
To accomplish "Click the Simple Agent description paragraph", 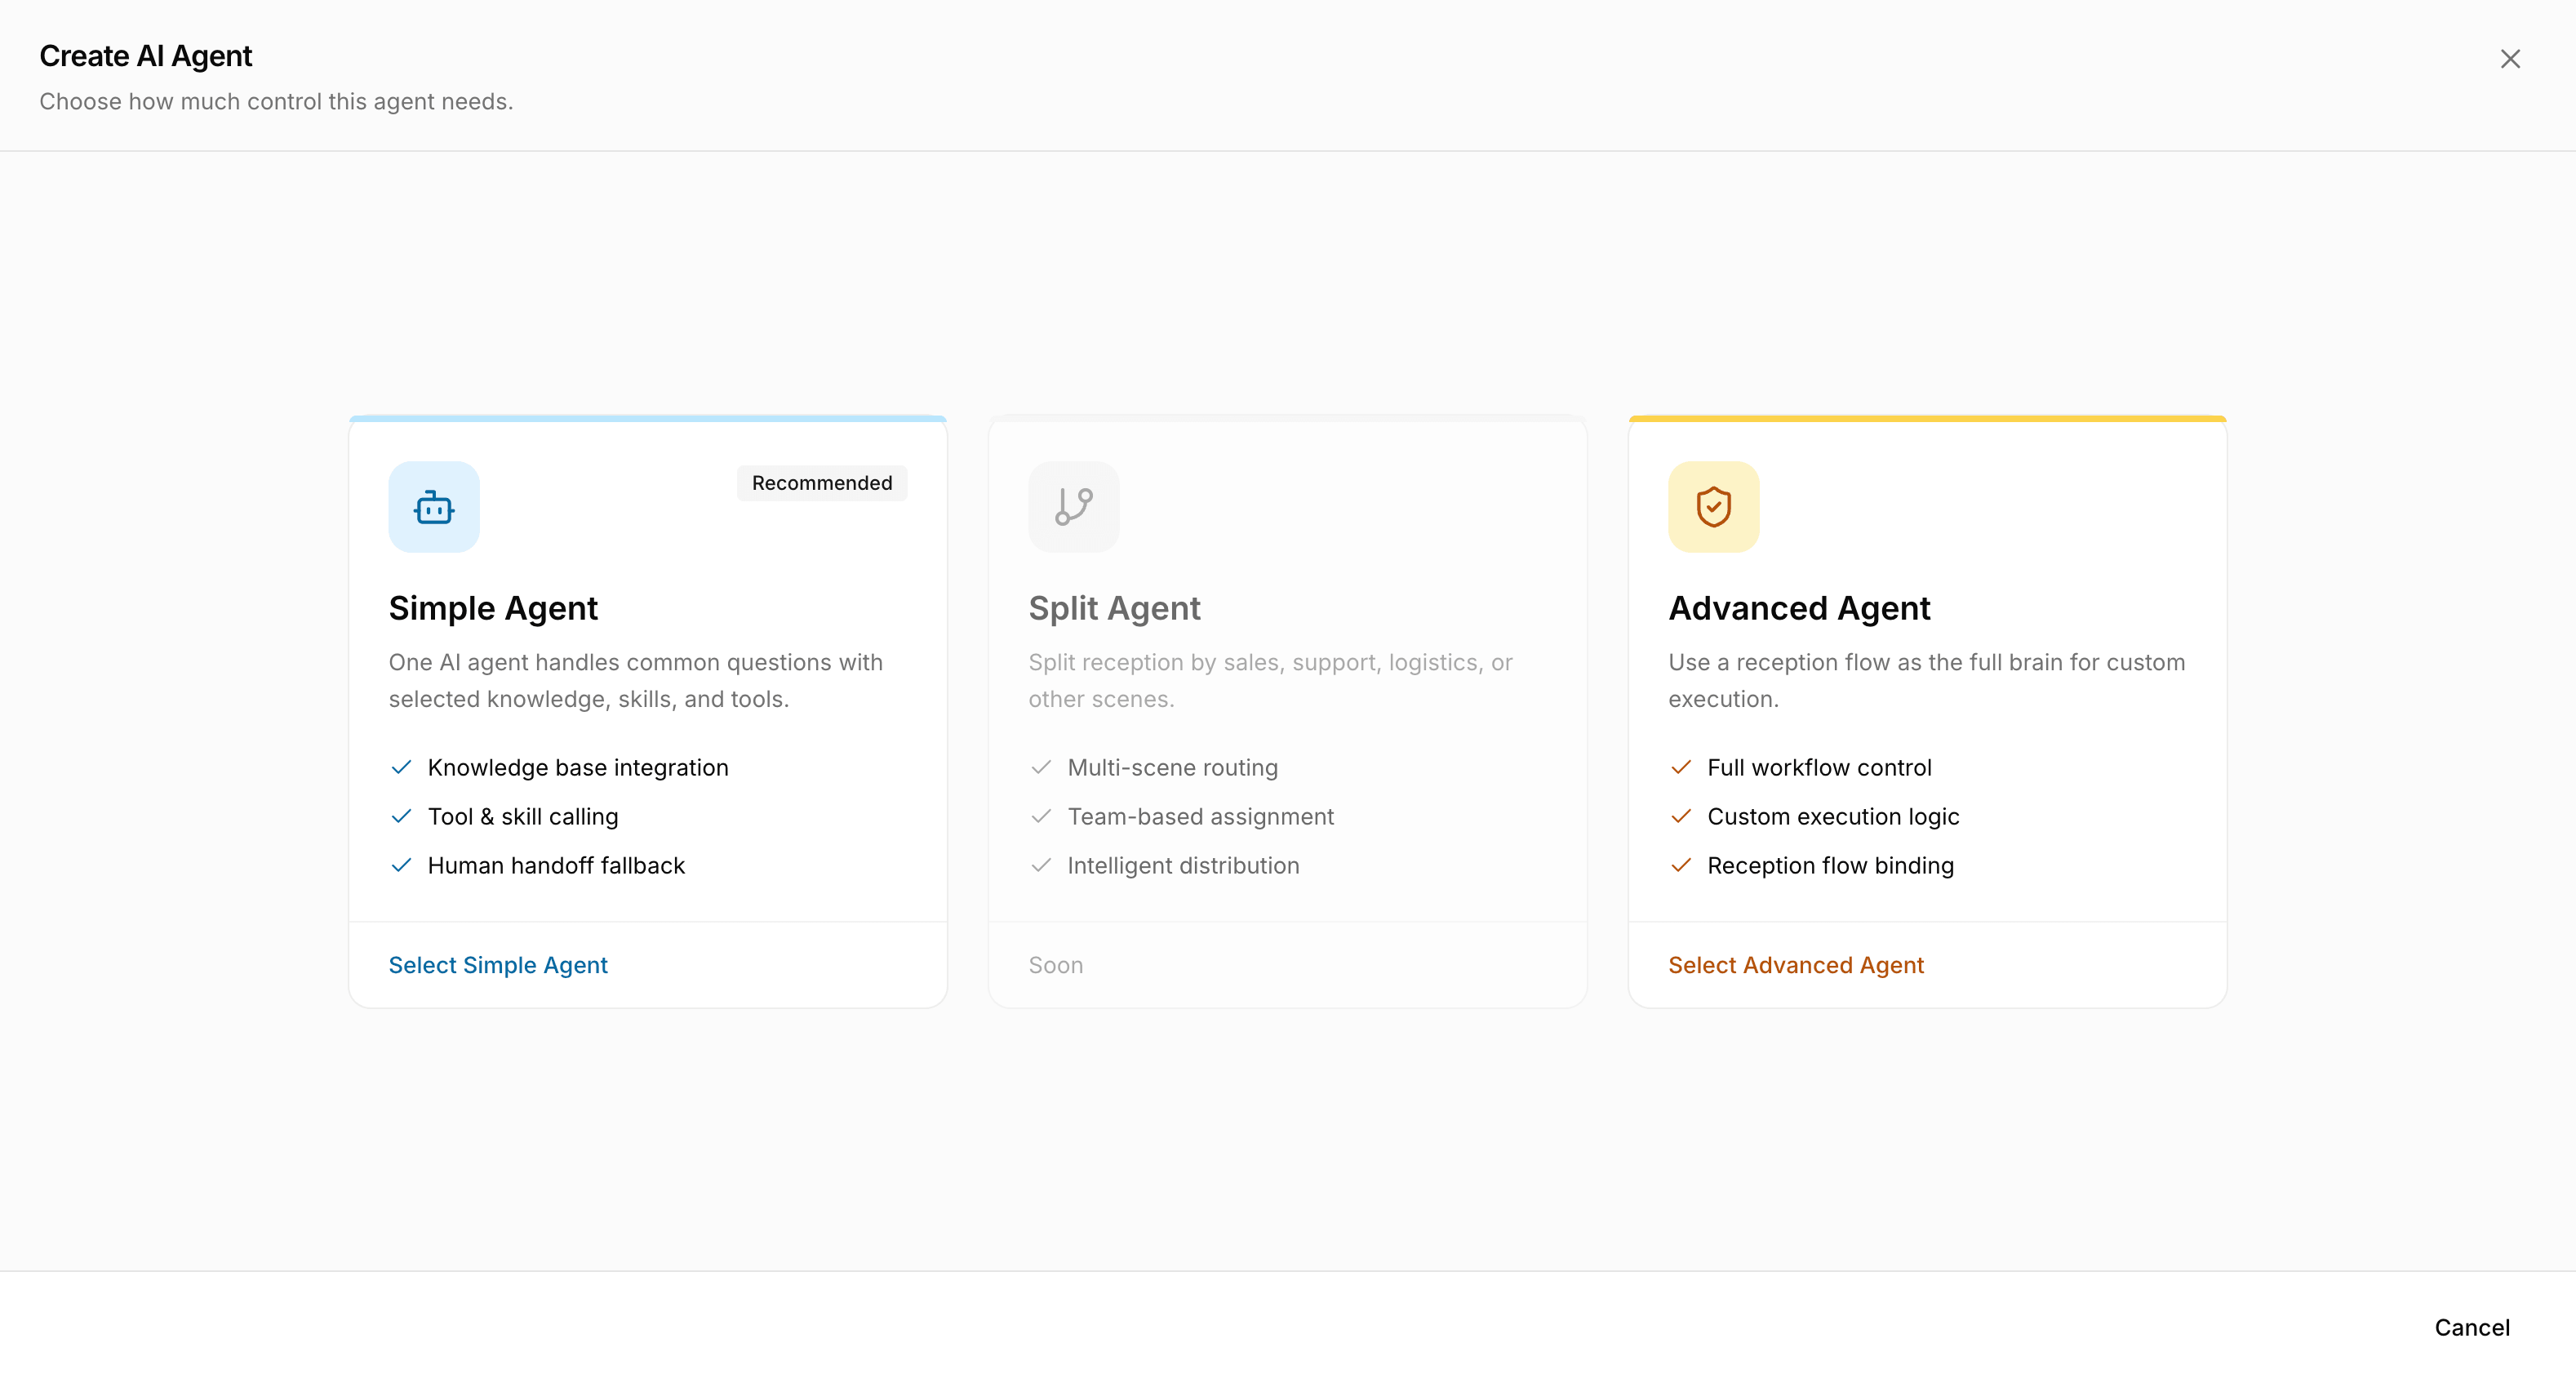I will [636, 680].
